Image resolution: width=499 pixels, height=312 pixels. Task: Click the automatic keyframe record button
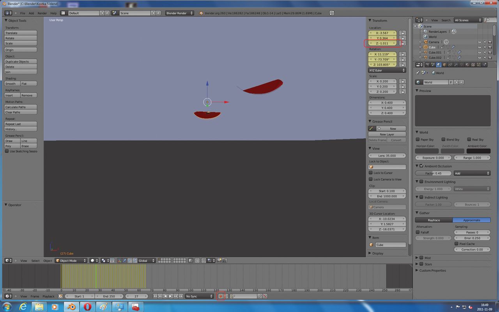tap(221, 296)
